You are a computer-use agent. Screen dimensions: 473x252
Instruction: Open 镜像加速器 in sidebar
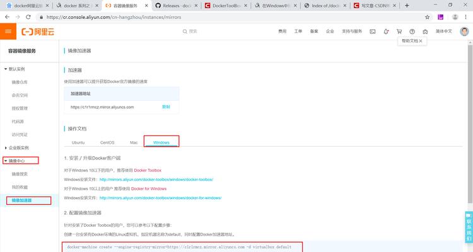click(21, 200)
